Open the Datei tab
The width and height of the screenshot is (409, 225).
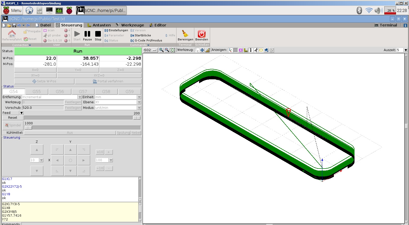point(43,25)
